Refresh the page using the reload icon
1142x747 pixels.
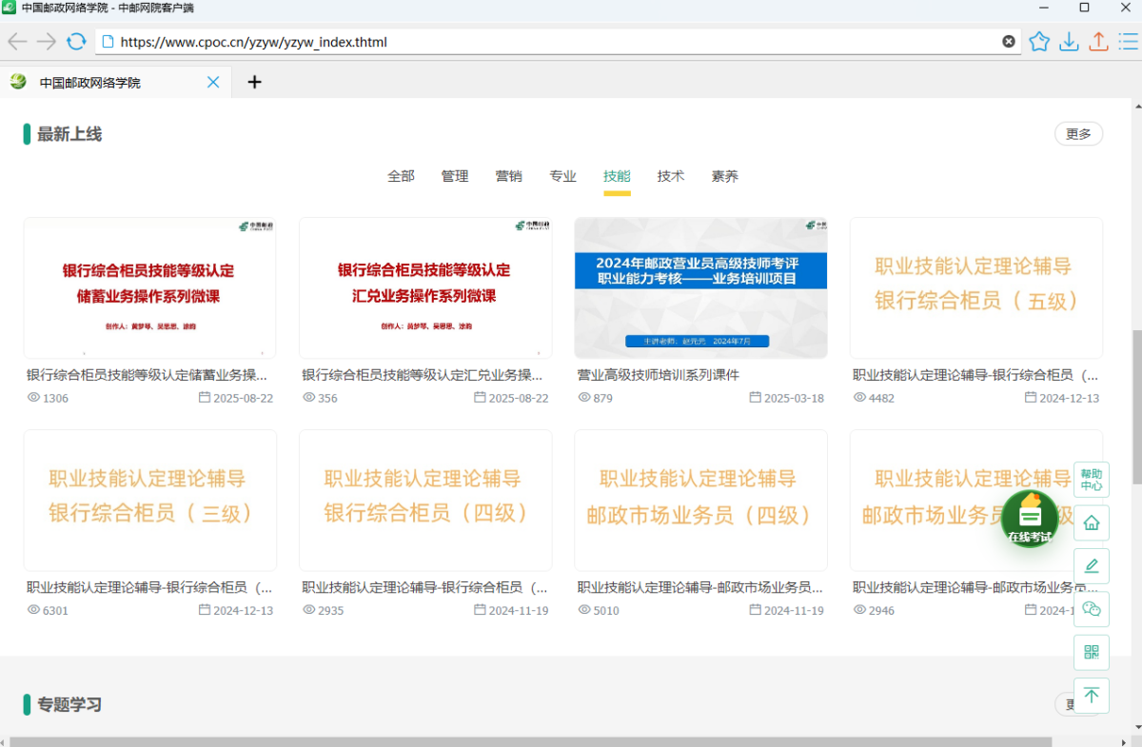(x=75, y=41)
